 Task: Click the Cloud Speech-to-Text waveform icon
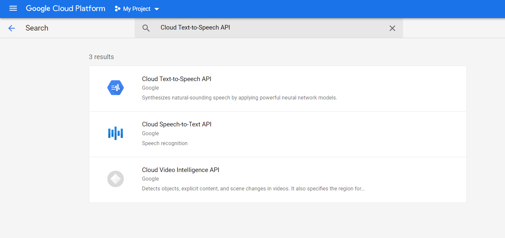[116, 133]
